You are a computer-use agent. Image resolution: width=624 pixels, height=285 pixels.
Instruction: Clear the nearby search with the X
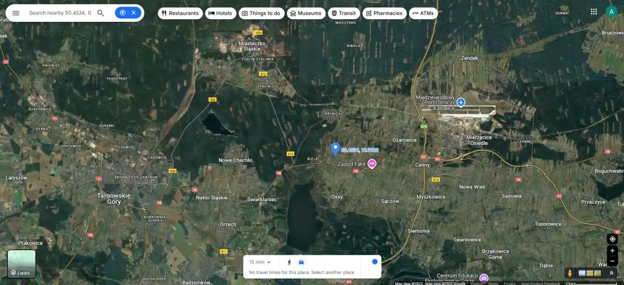click(134, 13)
